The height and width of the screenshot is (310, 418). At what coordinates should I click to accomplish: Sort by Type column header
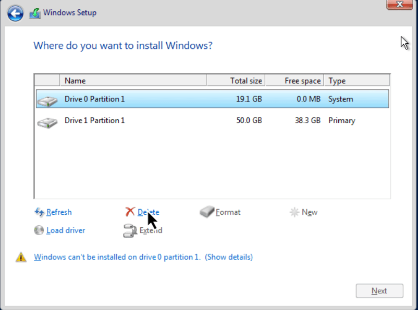357,81
